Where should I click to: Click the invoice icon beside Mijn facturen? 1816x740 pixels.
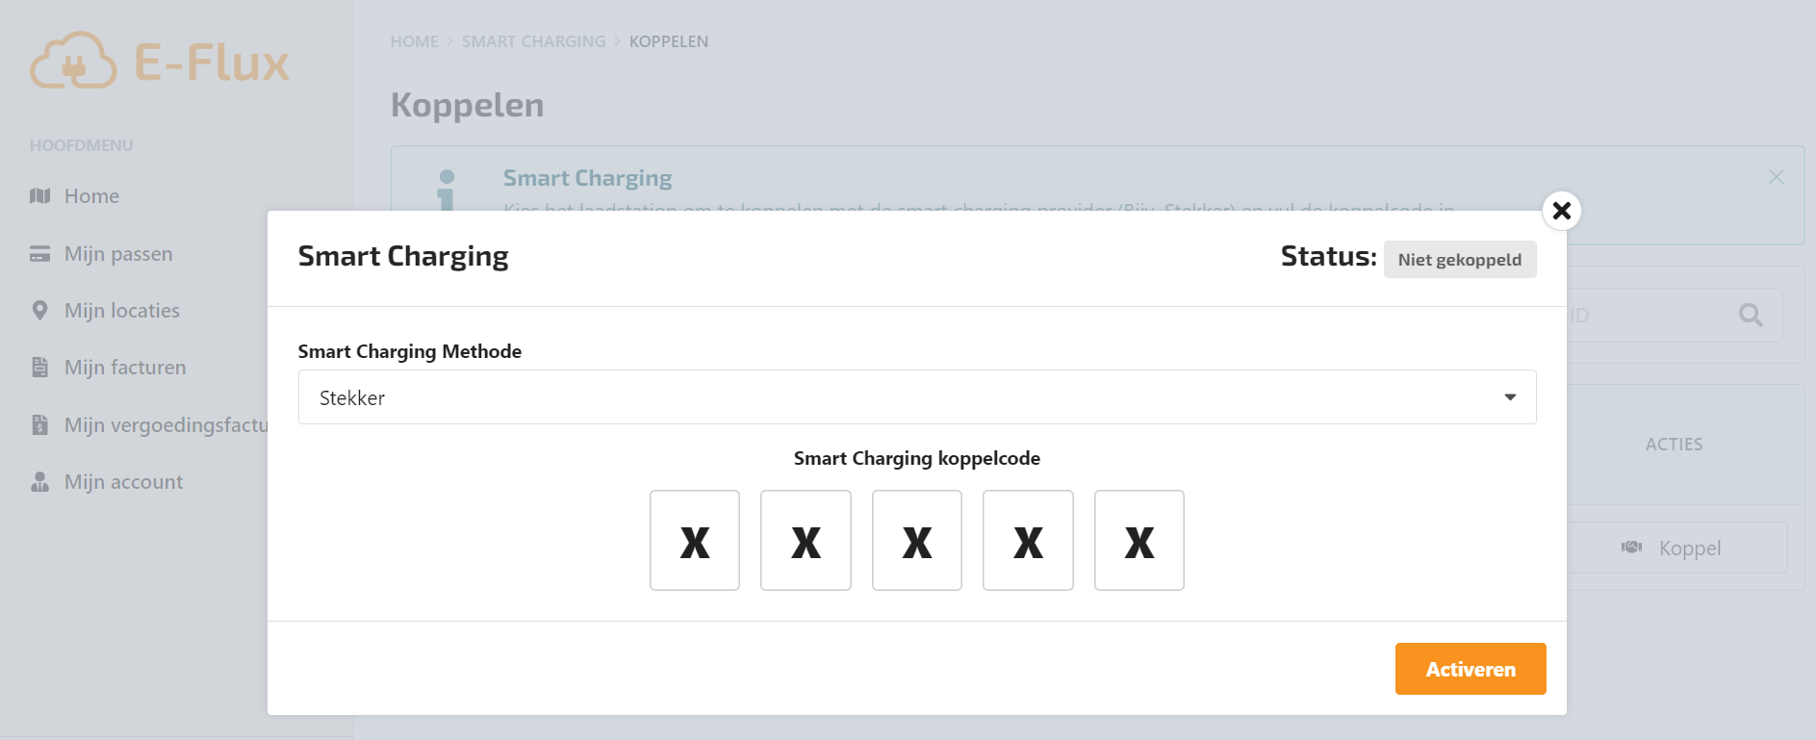point(39,368)
